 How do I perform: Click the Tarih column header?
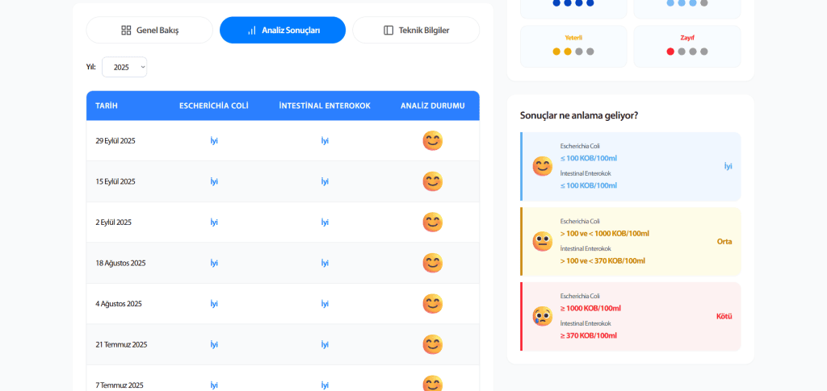tap(107, 106)
